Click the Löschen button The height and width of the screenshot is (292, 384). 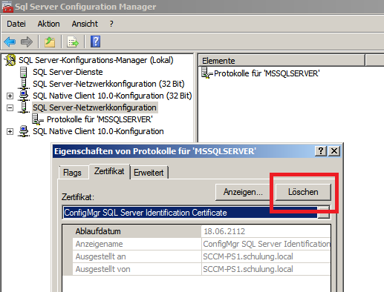tap(303, 192)
